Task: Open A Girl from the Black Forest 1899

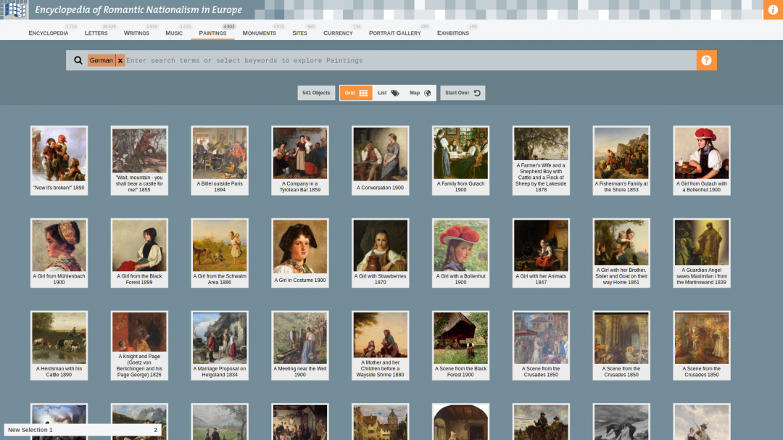Action: [x=139, y=253]
